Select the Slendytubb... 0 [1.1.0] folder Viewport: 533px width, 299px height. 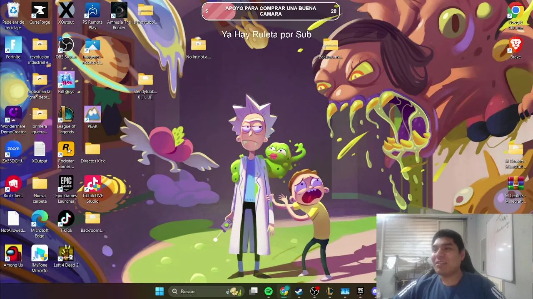(145, 86)
